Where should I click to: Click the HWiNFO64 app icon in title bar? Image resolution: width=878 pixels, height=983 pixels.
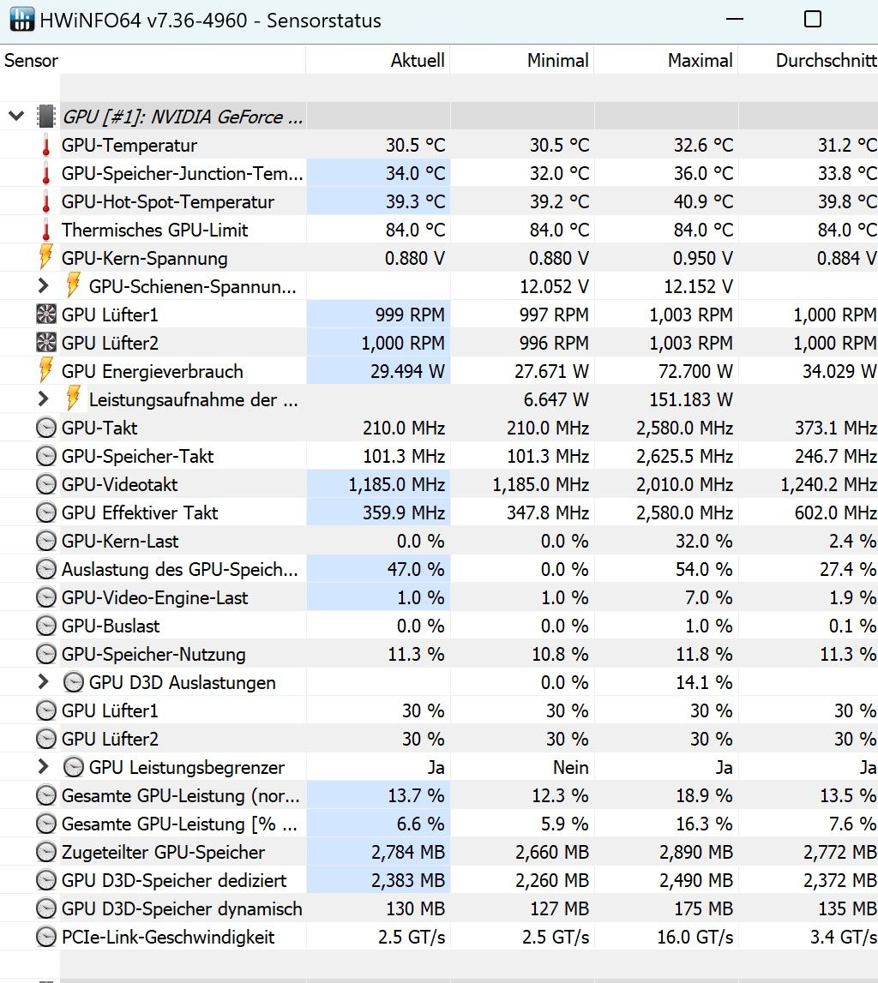click(x=22, y=20)
